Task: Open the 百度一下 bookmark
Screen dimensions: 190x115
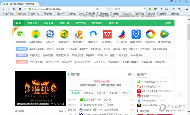Action: 60,13
